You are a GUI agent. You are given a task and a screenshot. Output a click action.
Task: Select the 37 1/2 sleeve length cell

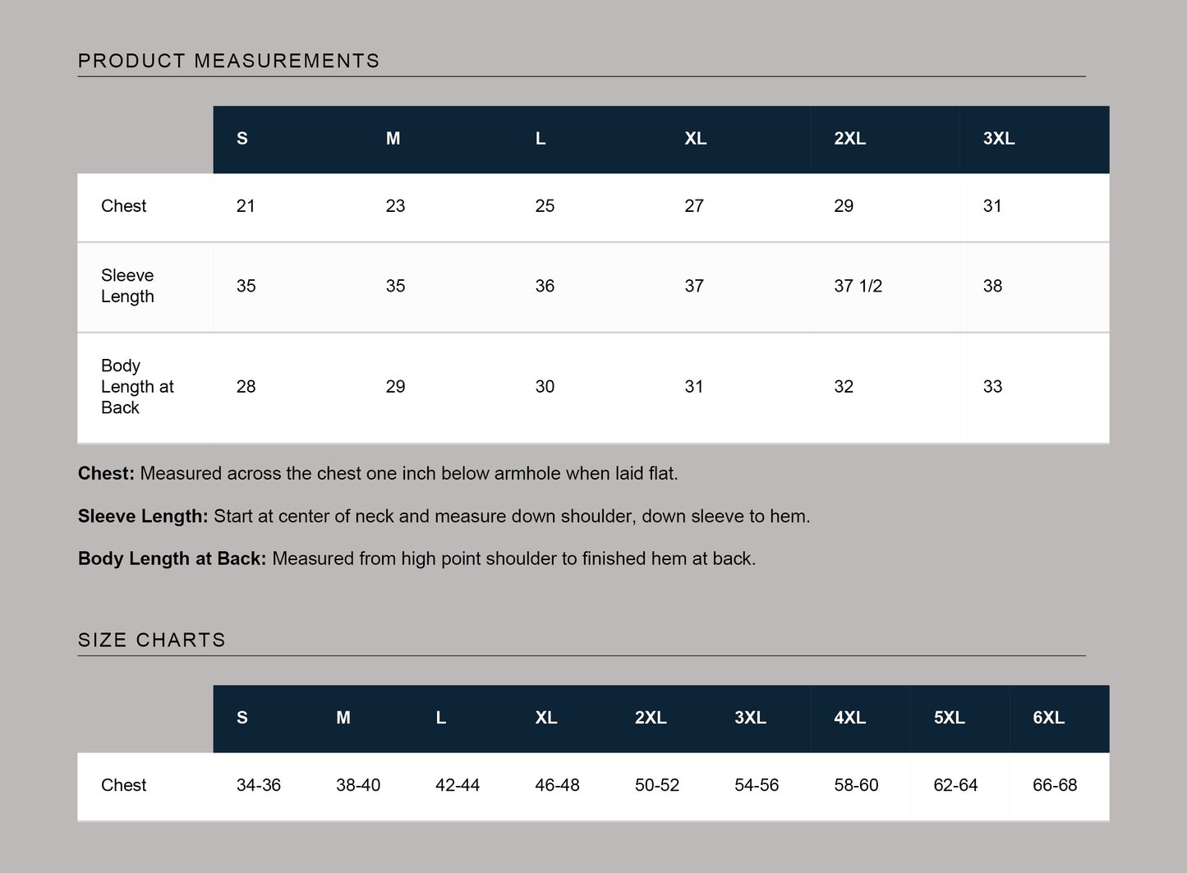[858, 286]
